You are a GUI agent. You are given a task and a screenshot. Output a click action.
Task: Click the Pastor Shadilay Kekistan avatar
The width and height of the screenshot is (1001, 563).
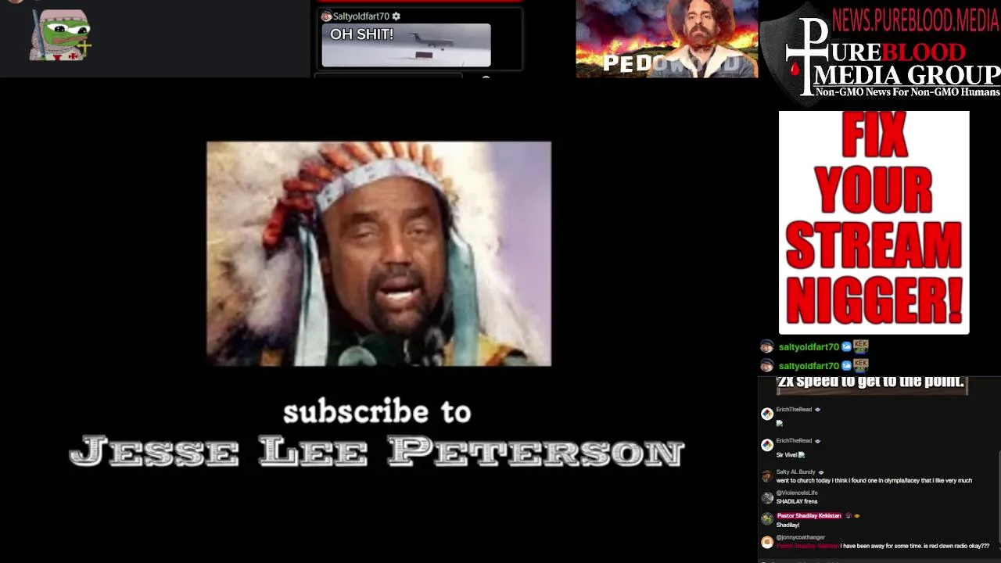pyautogui.click(x=767, y=519)
